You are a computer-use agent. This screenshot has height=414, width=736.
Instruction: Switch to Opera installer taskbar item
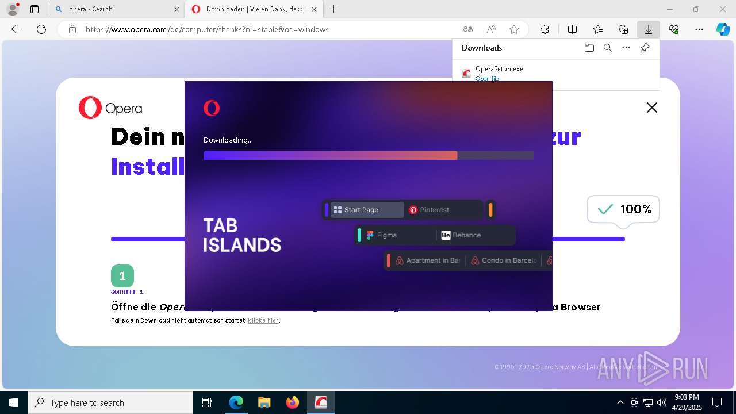[320, 402]
